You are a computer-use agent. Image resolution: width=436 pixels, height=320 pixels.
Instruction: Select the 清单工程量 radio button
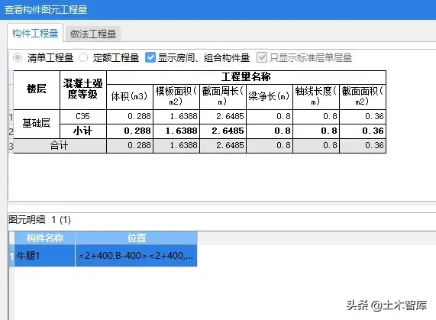(x=18, y=58)
